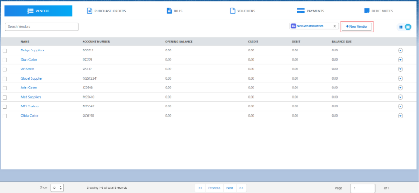The image size is (419, 193).
Task: Switch to grid view layout icon
Action: [401, 27]
